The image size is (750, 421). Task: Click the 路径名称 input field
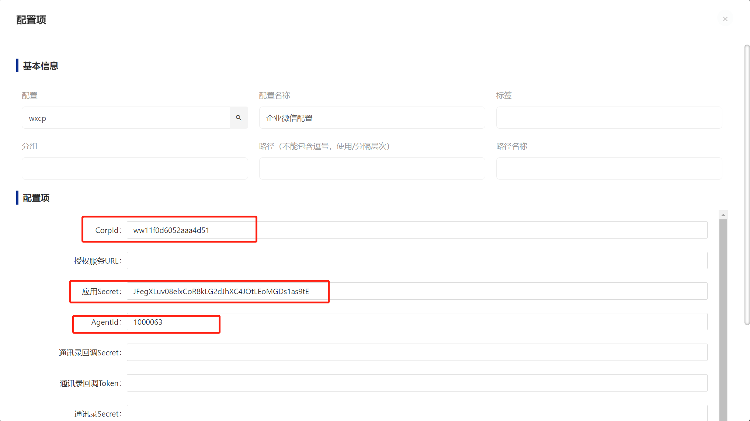pos(609,169)
